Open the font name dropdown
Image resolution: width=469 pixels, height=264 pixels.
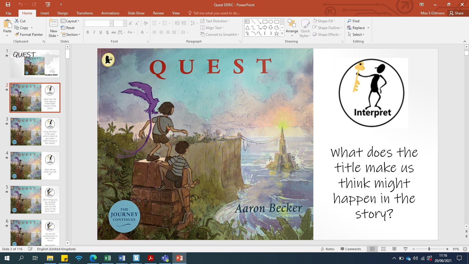click(x=111, y=23)
